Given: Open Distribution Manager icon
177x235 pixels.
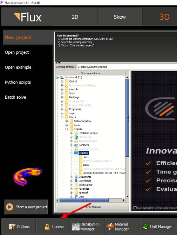Looking at the screenshot, I should [x=76, y=227].
